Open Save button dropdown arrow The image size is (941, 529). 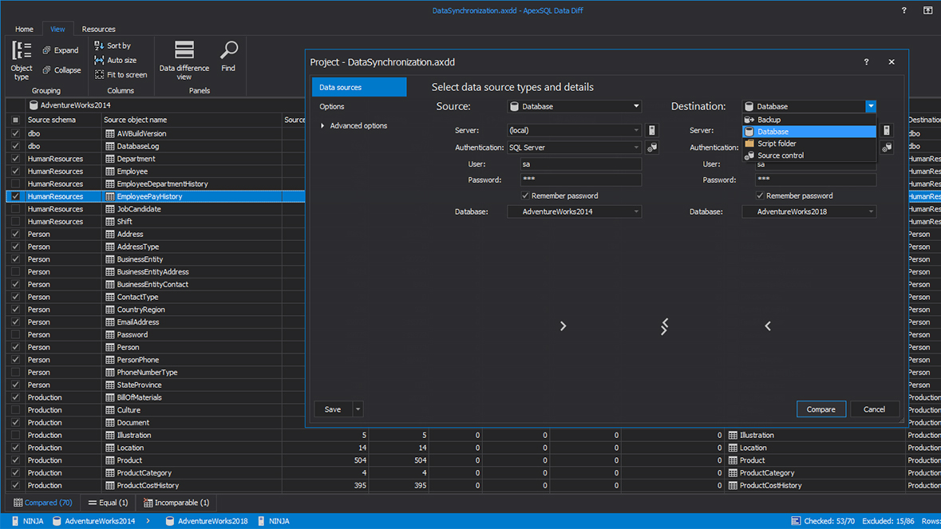point(358,409)
